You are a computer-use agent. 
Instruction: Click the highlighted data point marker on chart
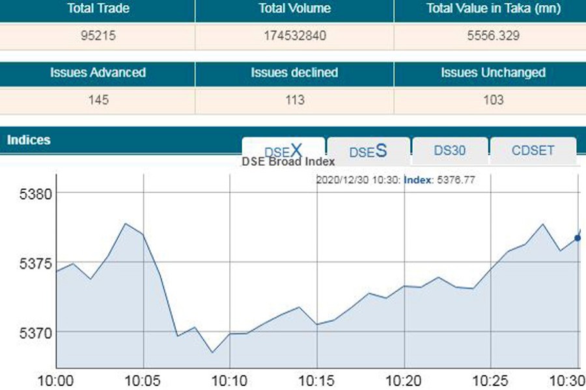pyautogui.click(x=578, y=238)
